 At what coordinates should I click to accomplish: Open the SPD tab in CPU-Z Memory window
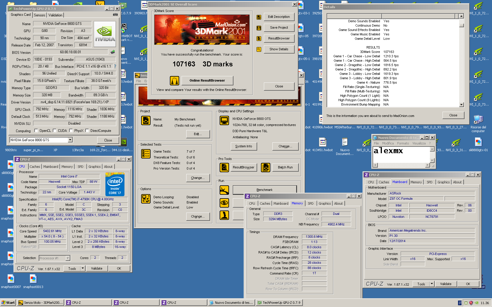311,203
